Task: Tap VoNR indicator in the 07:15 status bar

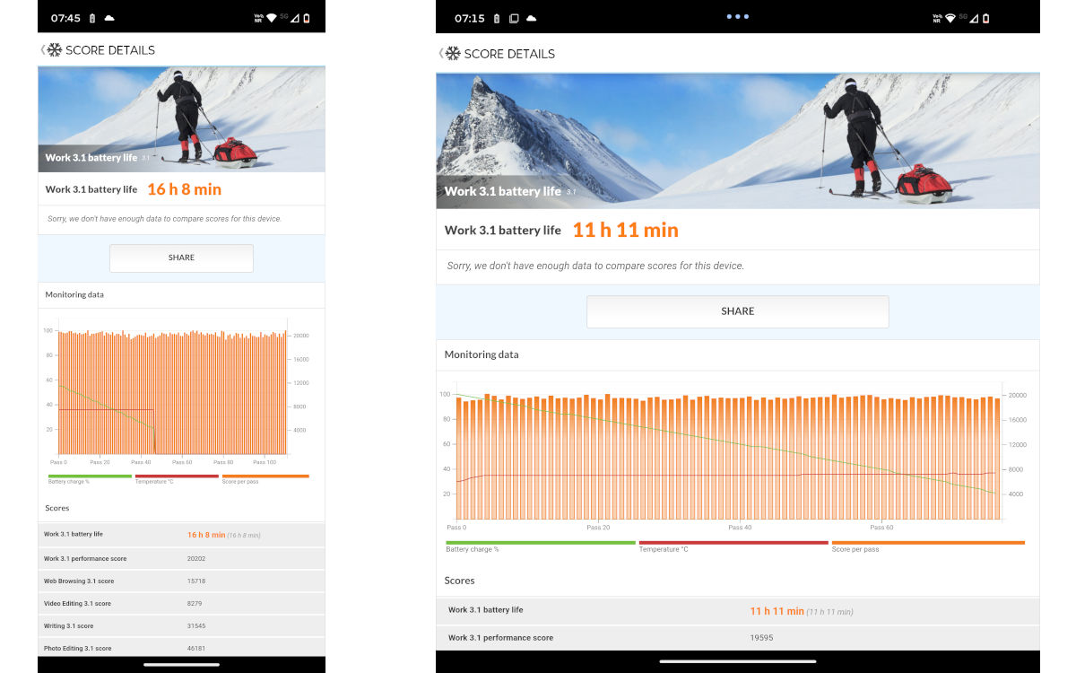Action: tap(937, 18)
